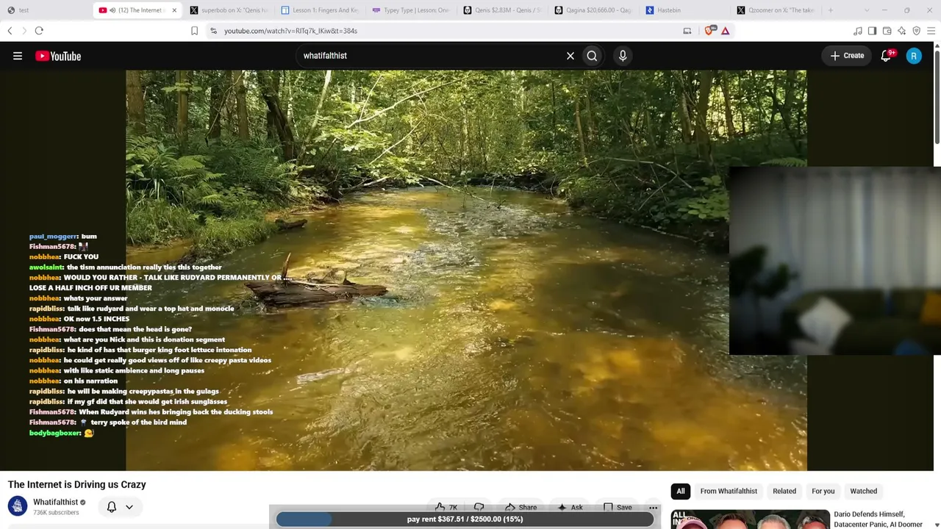Open the 'Dario Defends Himself' video title
941x529 pixels.
click(x=878, y=519)
